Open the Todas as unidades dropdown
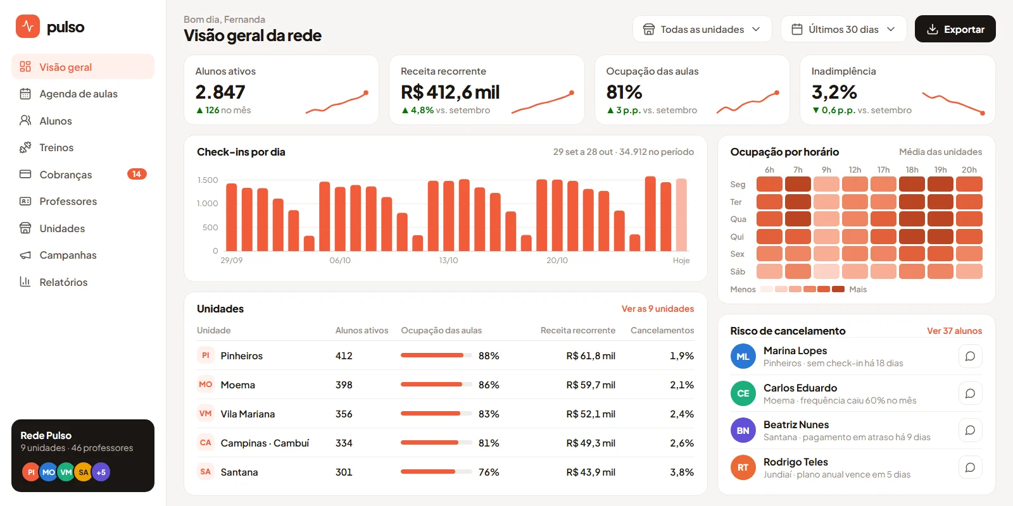This screenshot has width=1013, height=506. coord(702,29)
